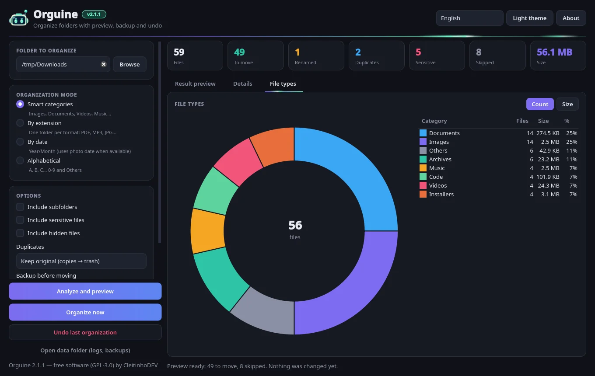Click the left panel scrollbar
Screen dimensions: 595x376
160,142
